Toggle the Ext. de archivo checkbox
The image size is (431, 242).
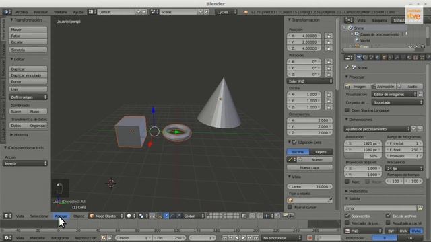click(388, 216)
